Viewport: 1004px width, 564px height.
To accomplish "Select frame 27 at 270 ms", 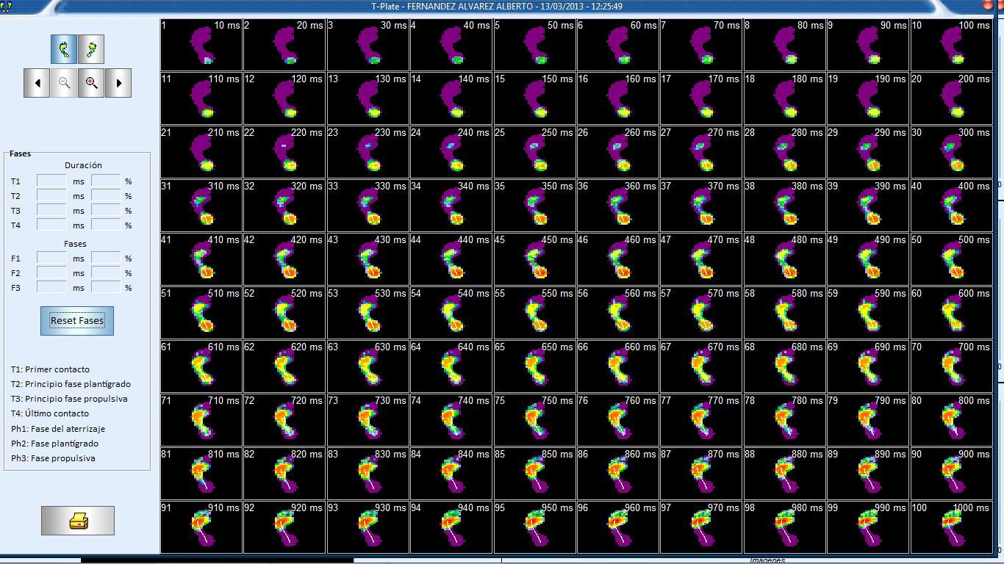I will [701, 152].
